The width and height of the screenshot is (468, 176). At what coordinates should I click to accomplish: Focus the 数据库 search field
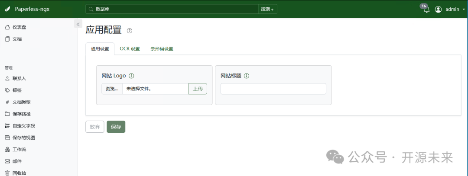[x=172, y=9]
